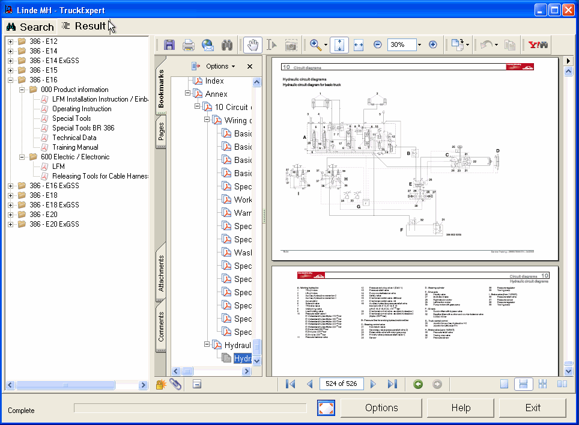Select the Technical Data document
The image size is (579, 425).
[74, 138]
